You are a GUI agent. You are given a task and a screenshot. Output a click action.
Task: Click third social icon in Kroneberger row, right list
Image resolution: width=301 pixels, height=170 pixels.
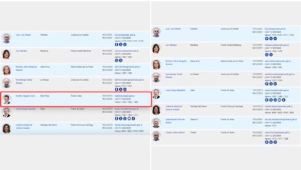click(x=275, y=84)
